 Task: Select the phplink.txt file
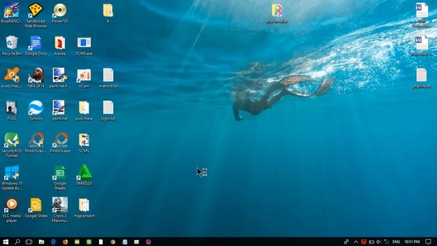[x=421, y=78]
